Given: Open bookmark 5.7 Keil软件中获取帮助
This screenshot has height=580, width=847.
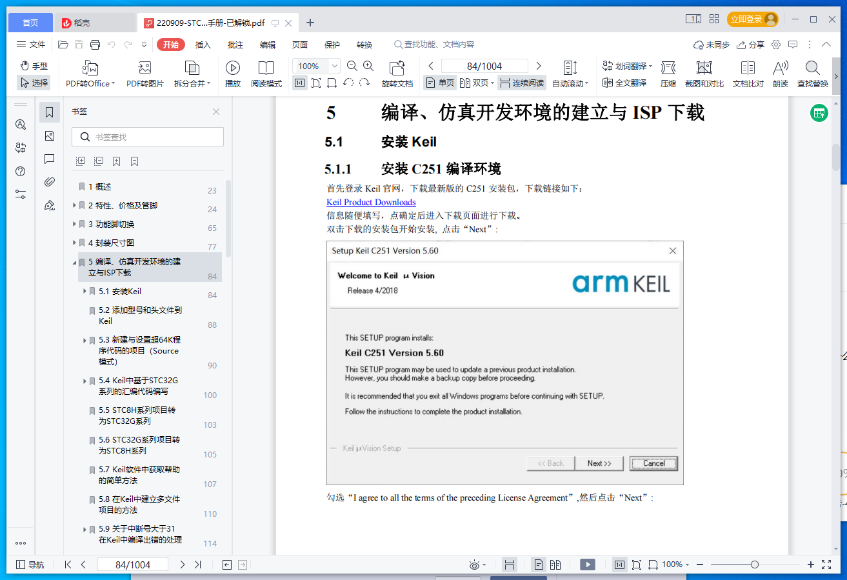Looking at the screenshot, I should tap(139, 475).
